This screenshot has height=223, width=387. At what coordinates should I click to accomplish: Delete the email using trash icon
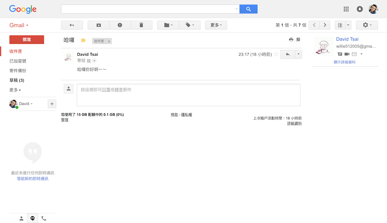141,25
